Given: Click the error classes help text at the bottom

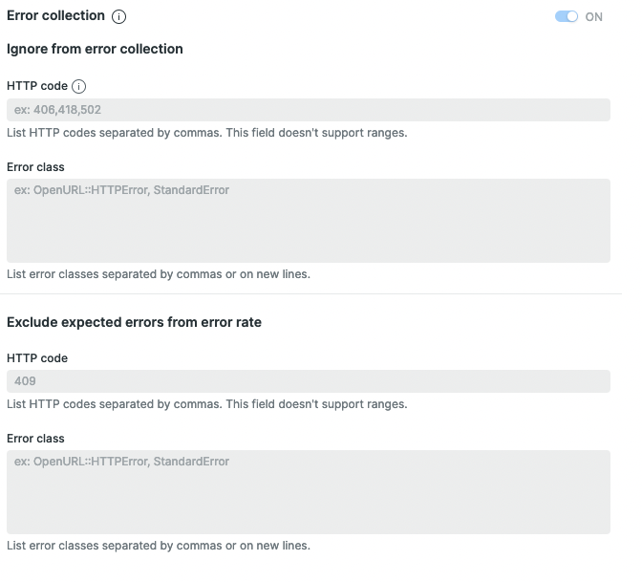Looking at the screenshot, I should click(x=158, y=546).
